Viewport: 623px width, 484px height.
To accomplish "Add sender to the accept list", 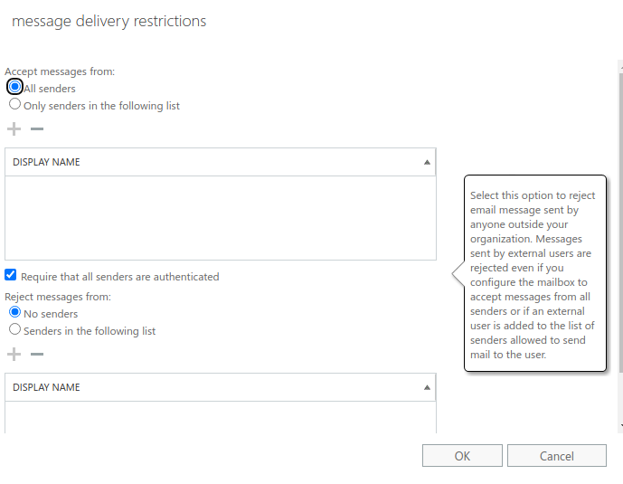I will tap(14, 128).
